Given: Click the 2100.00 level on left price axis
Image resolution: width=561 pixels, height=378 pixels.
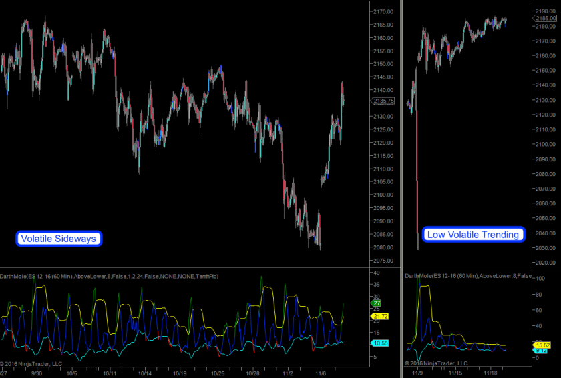Looking at the screenshot, I should click(x=384, y=195).
